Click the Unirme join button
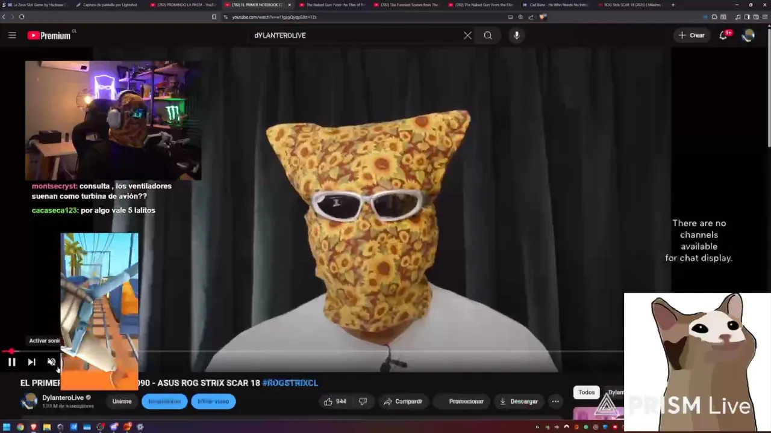 122,401
